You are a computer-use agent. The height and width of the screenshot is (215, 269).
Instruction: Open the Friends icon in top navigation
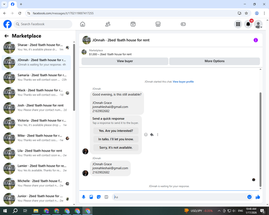[108, 24]
